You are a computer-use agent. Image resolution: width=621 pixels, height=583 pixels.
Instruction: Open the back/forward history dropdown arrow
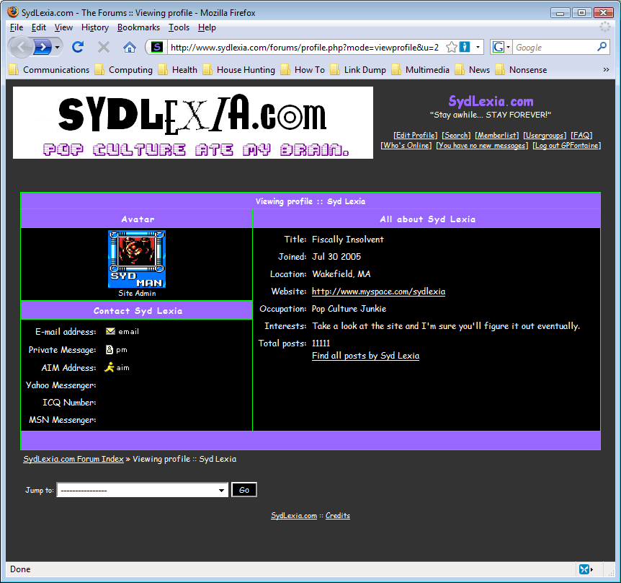58,48
